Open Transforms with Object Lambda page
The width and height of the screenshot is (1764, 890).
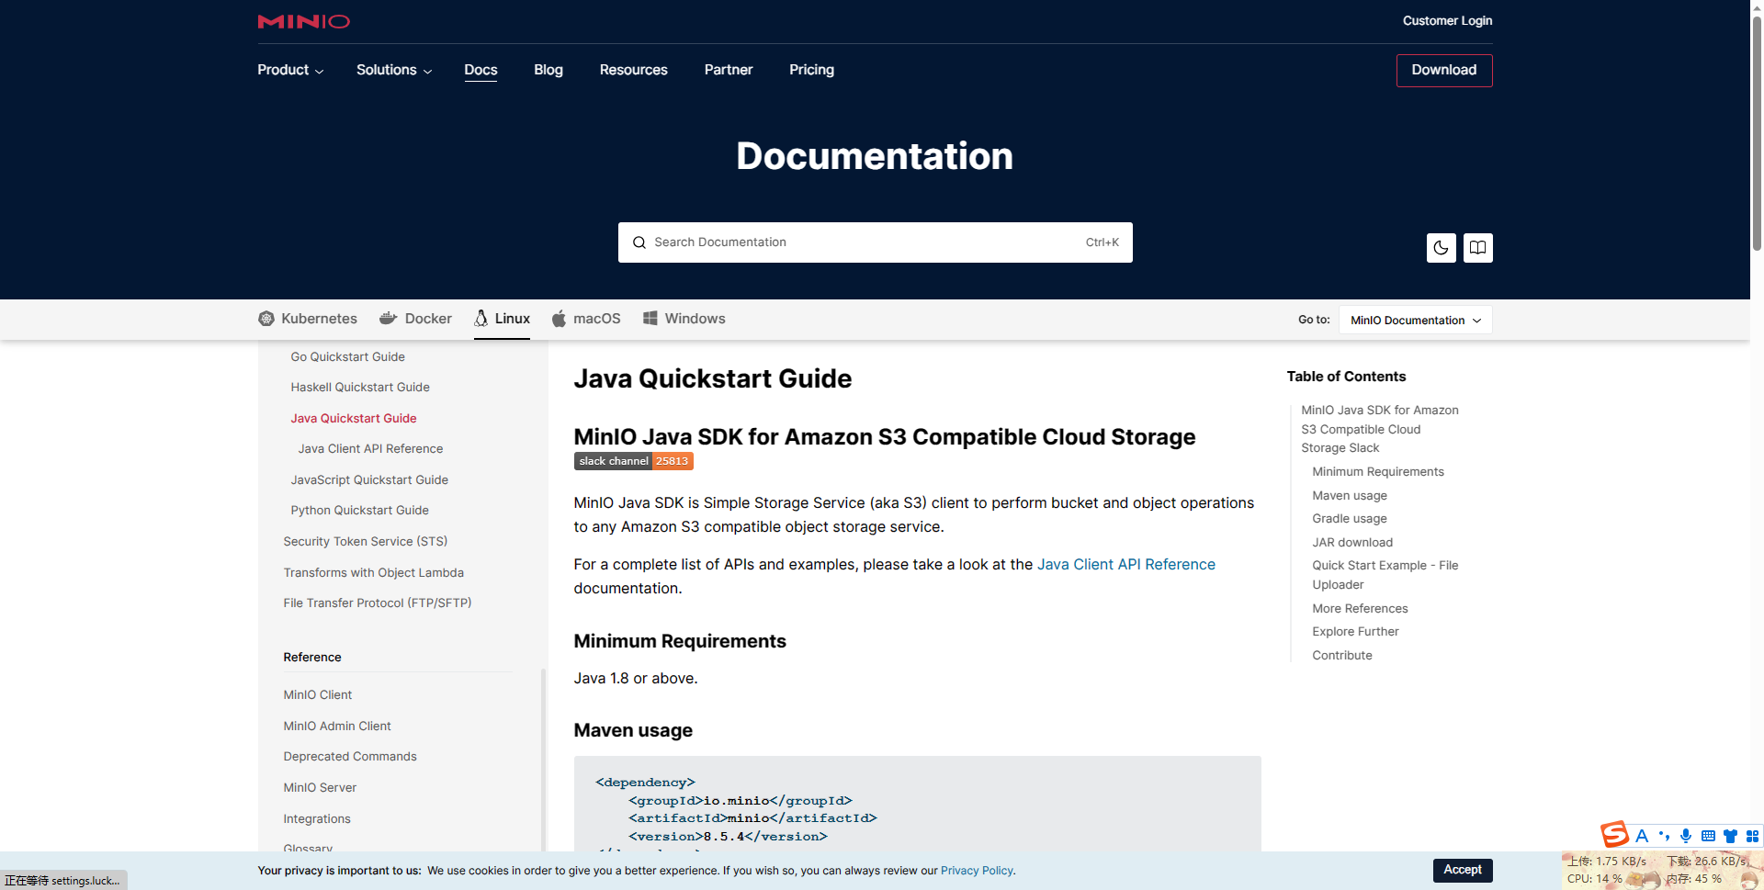(x=373, y=572)
